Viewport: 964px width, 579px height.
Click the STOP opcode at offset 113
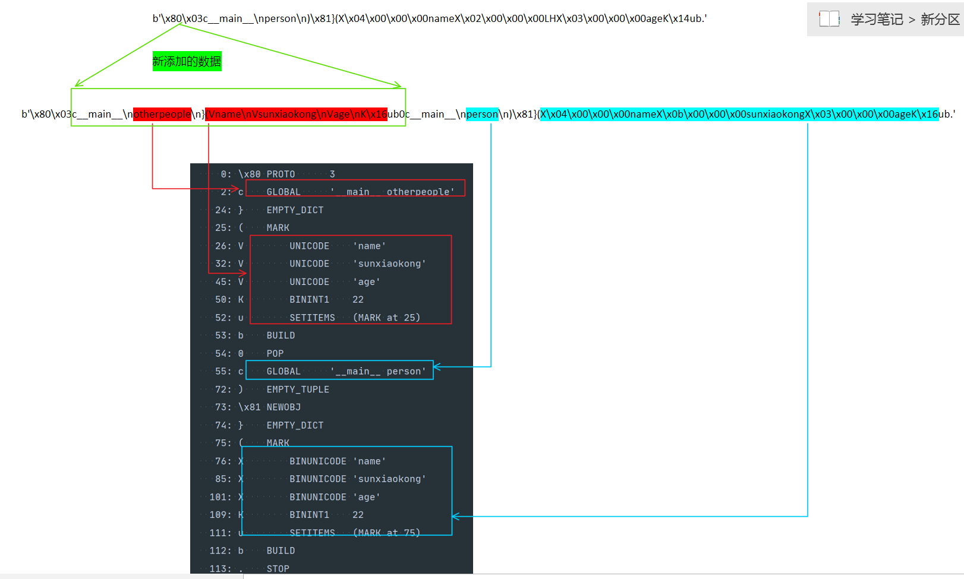[278, 568]
